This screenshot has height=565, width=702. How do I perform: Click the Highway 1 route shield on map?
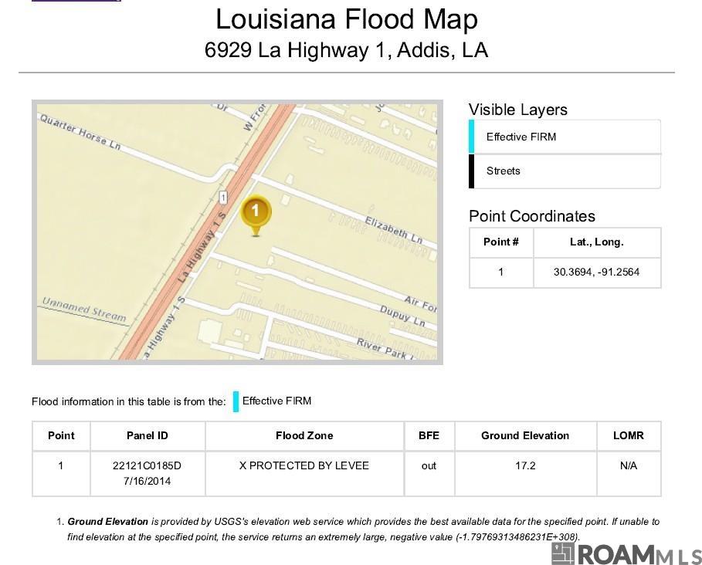point(222,198)
